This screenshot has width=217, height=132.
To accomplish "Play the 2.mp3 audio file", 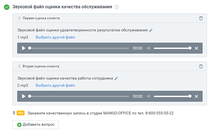I will click(24, 96).
